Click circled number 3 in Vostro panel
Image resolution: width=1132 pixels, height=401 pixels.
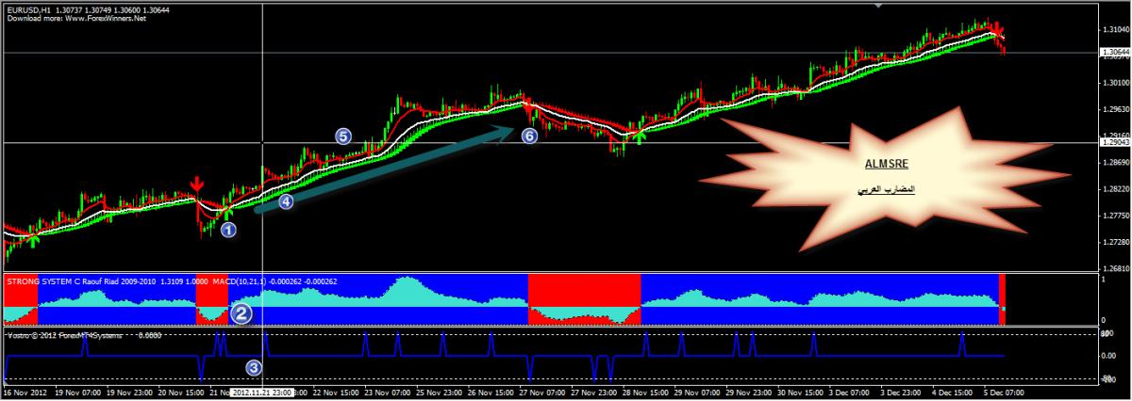[x=253, y=367]
